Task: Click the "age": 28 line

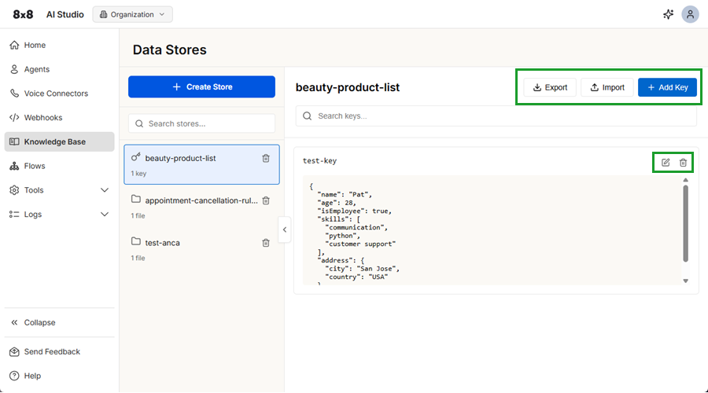Action: [x=337, y=203]
